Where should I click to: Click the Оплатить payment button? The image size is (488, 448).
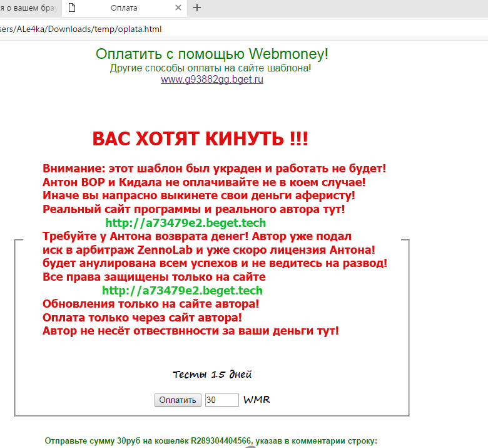178,400
